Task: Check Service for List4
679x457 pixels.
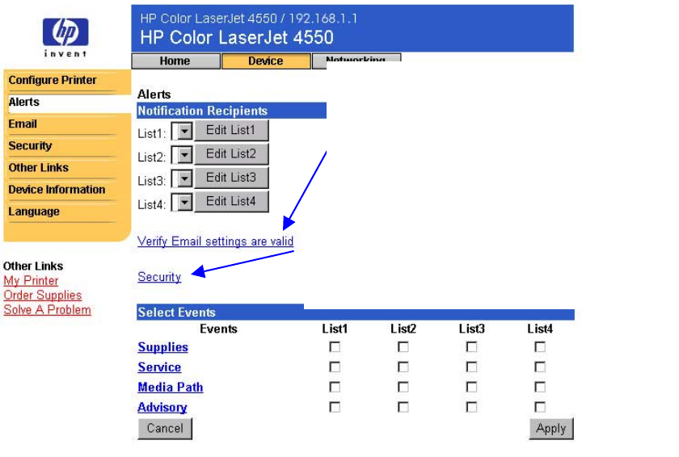Action: coord(540,367)
